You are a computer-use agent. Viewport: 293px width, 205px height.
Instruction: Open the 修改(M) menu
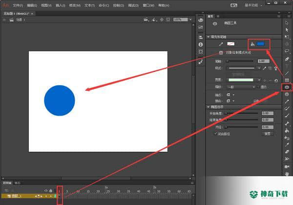click(75, 5)
